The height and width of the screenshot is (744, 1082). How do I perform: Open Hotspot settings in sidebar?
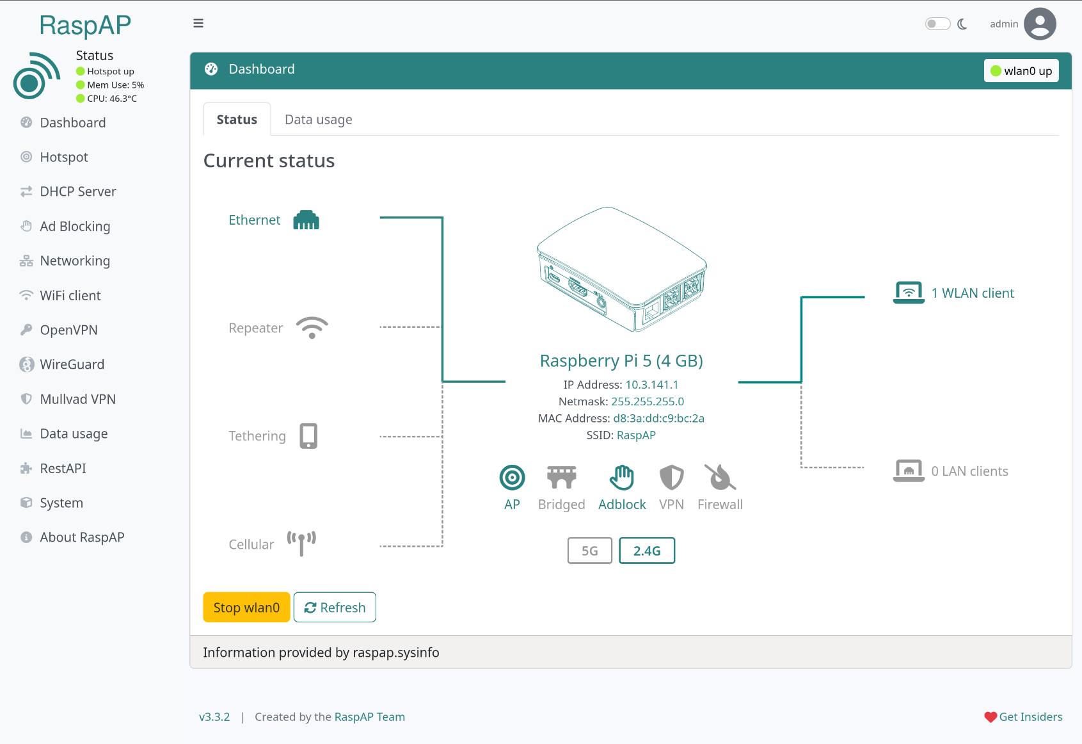[x=64, y=157]
